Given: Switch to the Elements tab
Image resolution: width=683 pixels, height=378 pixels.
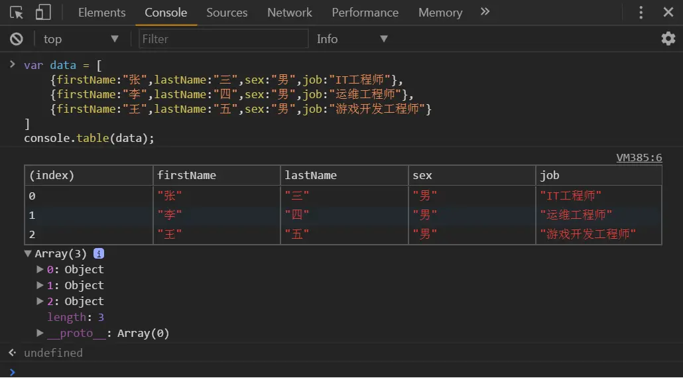Looking at the screenshot, I should coord(101,13).
